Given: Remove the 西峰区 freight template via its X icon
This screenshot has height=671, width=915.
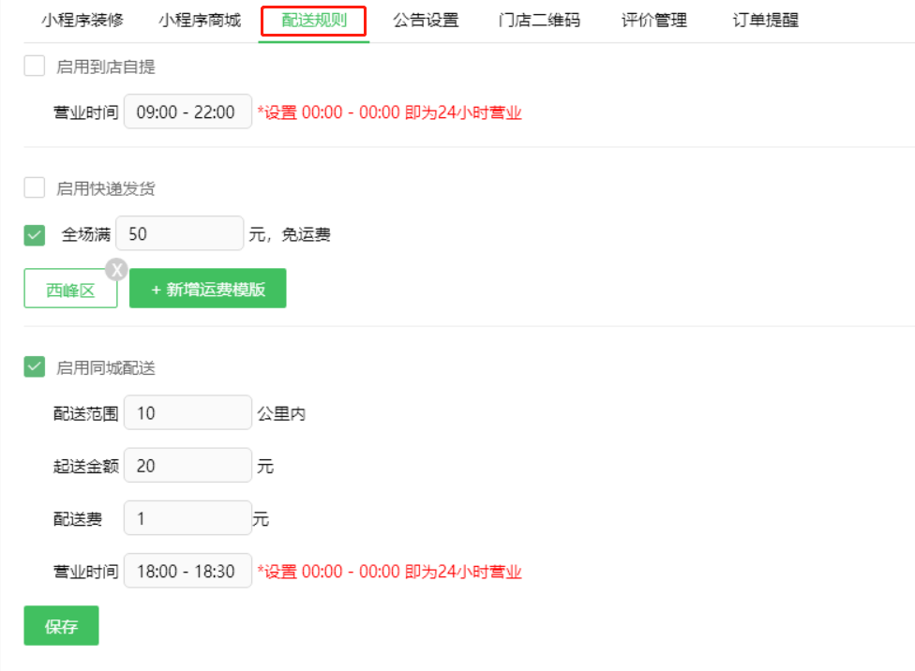Looking at the screenshot, I should [116, 269].
